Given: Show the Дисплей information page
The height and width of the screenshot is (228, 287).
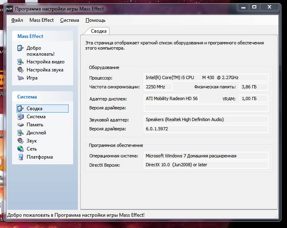Looking at the screenshot, I should tap(36, 133).
